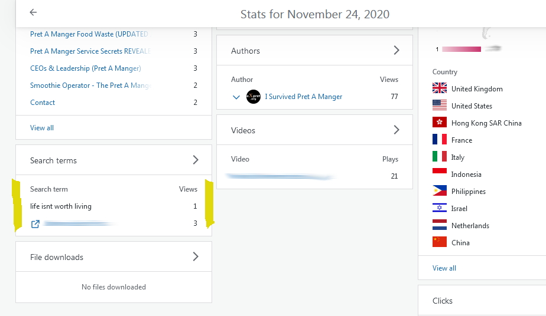Open the Contact page link
Screen dimensions: 546x316
(x=43, y=103)
